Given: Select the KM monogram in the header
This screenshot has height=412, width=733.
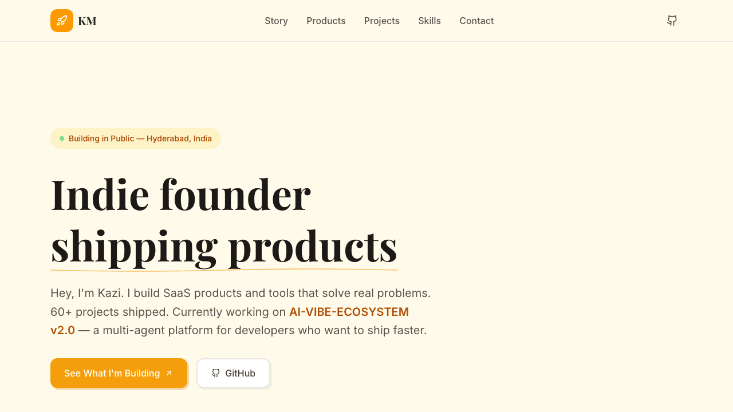Looking at the screenshot, I should tap(87, 21).
